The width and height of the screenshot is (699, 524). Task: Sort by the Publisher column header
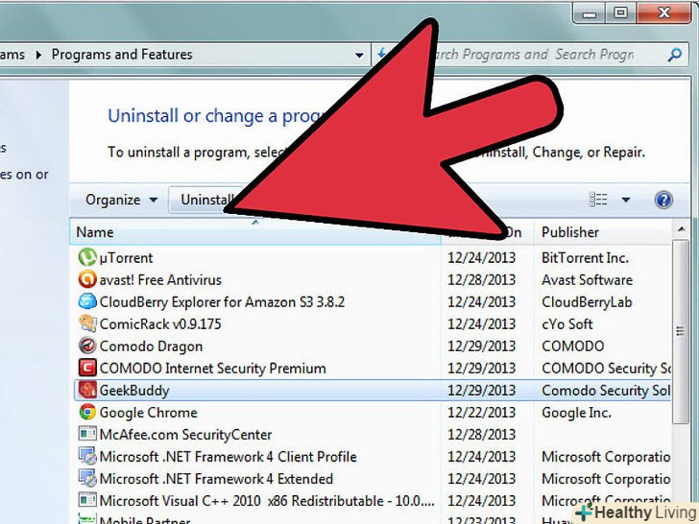[603, 232]
